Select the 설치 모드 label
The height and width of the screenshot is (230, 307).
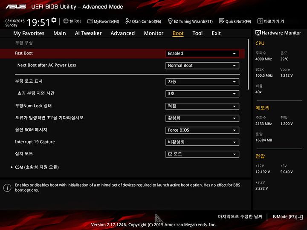[24, 154]
